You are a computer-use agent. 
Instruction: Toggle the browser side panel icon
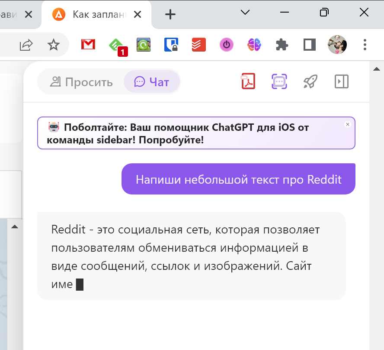[310, 45]
